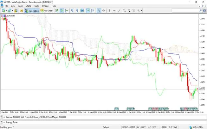Open the Market Watch panel icon
This screenshot has height=129, width=207.
[16, 11]
